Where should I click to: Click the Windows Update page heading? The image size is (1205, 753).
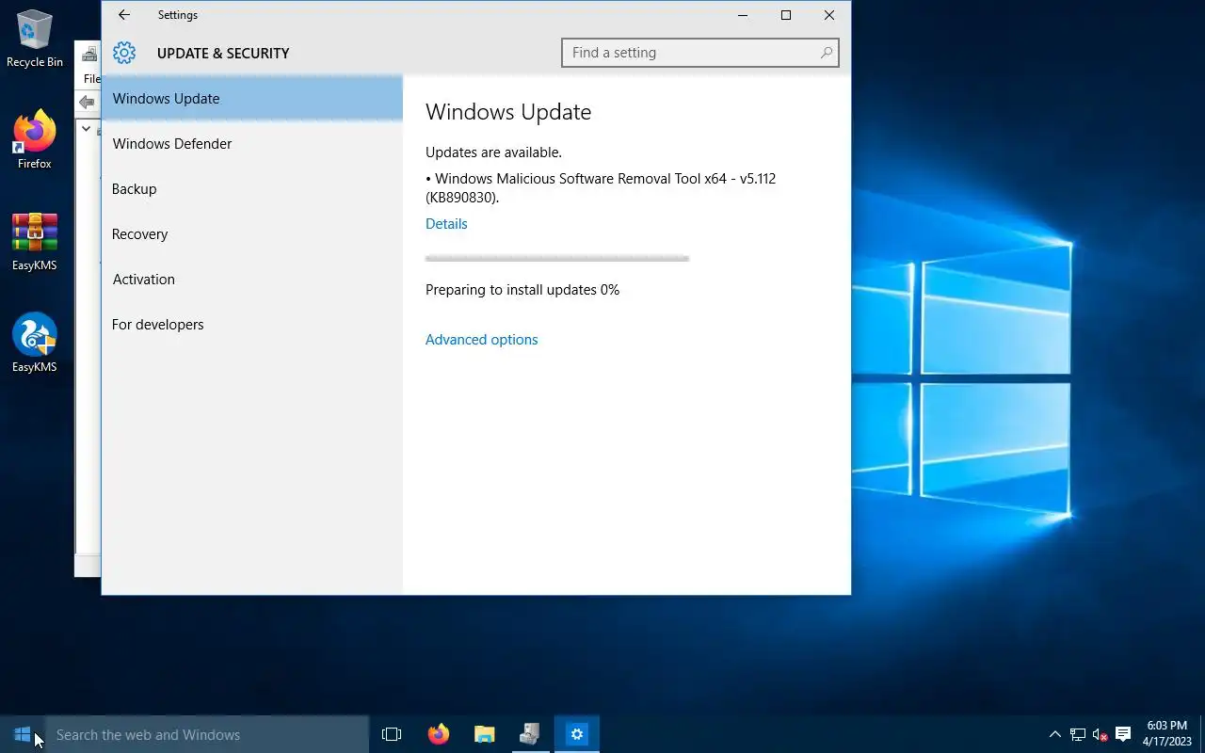click(508, 112)
